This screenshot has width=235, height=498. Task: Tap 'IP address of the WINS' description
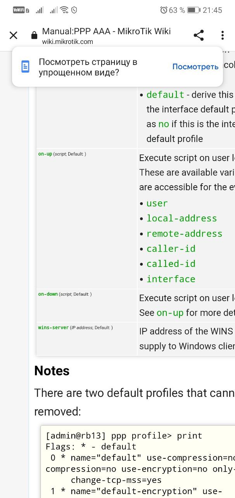click(x=187, y=331)
